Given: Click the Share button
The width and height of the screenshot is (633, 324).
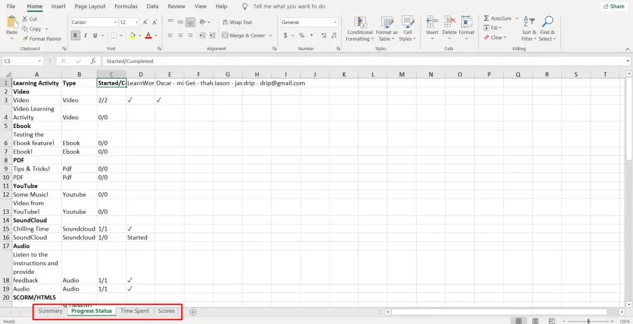Looking at the screenshot, I should [613, 6].
